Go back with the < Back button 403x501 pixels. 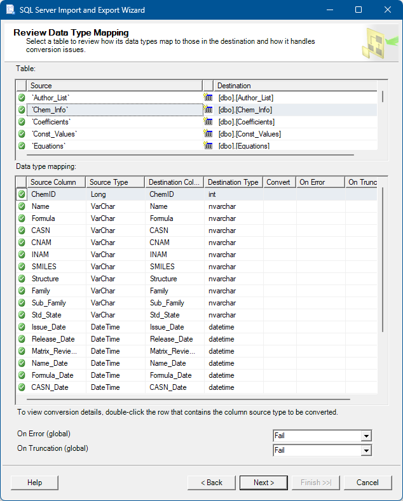[x=212, y=483]
